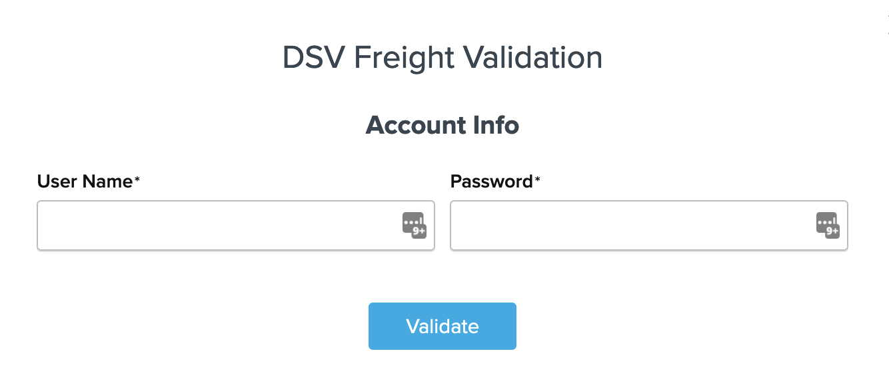Click the Account Info section heading
Viewport: 889px width, 391px height.
[x=443, y=125]
